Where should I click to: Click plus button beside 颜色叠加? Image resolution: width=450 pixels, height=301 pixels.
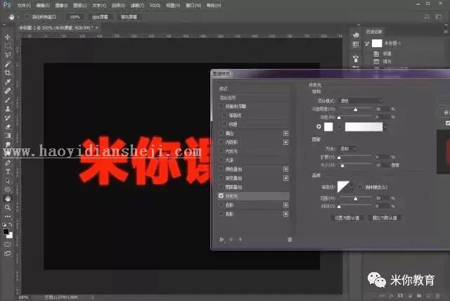point(285,169)
